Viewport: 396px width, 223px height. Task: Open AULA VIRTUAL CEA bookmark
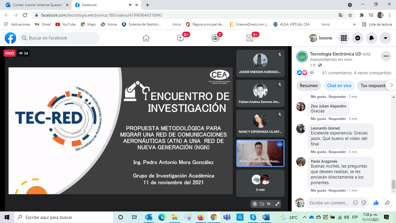291,24
